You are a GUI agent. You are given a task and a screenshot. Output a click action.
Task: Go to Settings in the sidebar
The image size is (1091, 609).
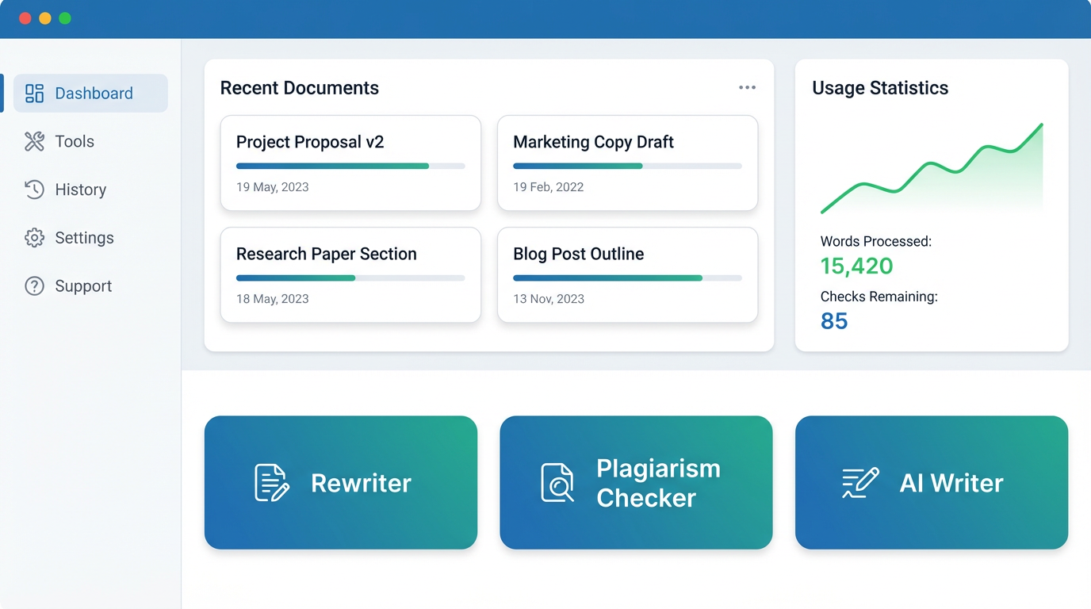pyautogui.click(x=84, y=238)
